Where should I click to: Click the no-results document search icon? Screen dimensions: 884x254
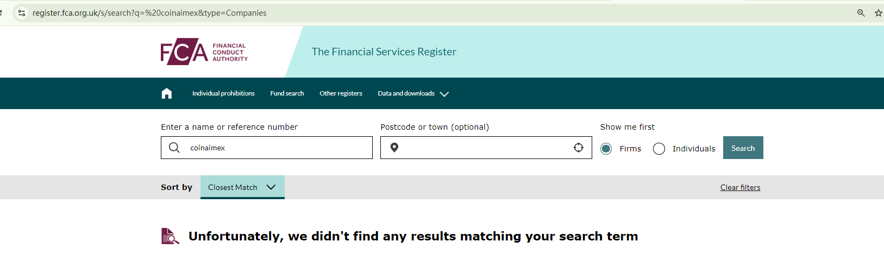pyautogui.click(x=170, y=236)
